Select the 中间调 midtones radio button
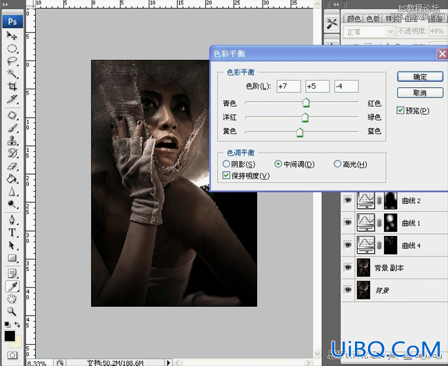This screenshot has width=448, height=366. coord(278,164)
